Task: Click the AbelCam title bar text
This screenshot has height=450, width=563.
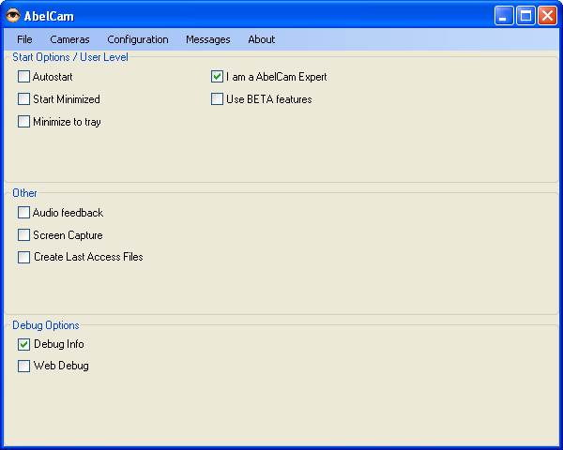Action: pyautogui.click(x=49, y=16)
